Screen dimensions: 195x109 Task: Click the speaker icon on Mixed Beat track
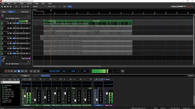coord(11,23)
